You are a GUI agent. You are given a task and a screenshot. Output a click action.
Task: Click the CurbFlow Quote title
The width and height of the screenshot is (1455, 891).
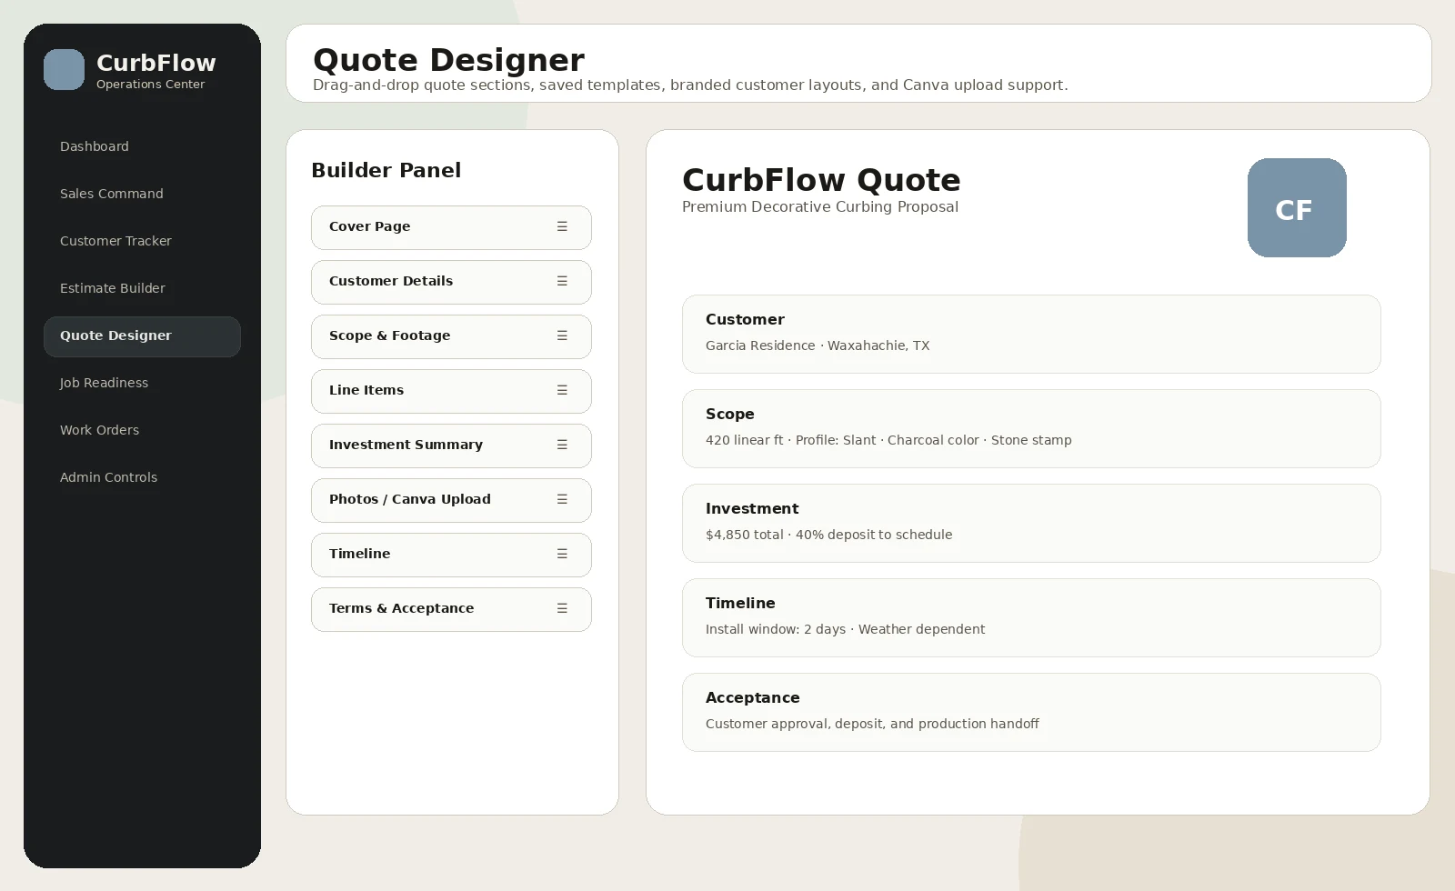821,180
